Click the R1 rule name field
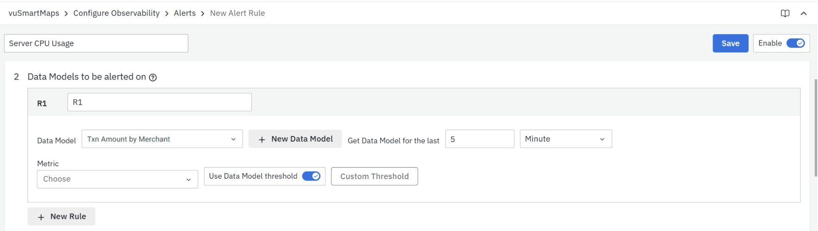The height and width of the screenshot is (231, 818). [x=159, y=102]
